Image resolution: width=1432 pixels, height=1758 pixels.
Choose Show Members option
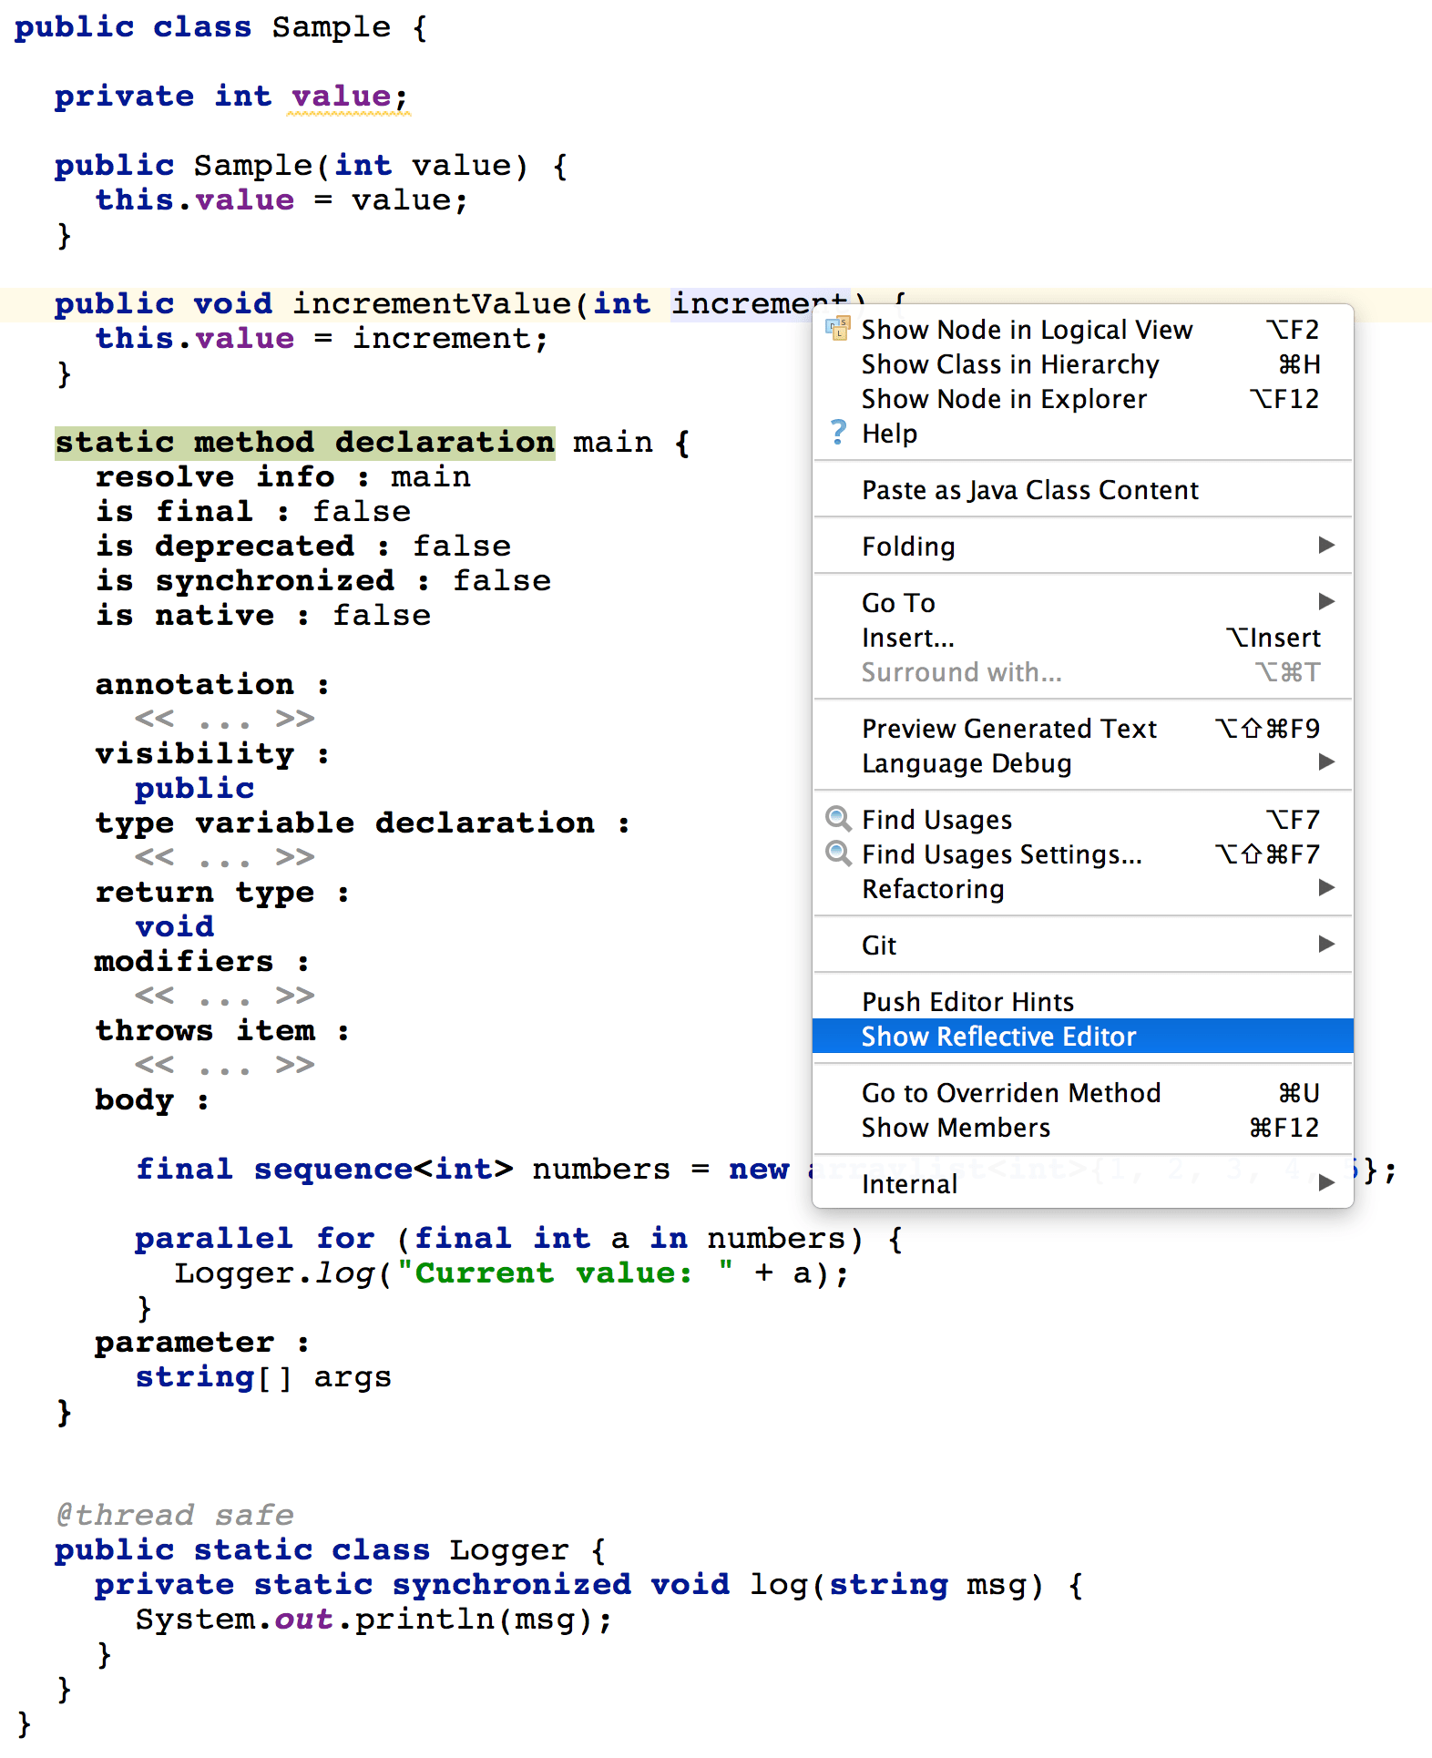[956, 1128]
